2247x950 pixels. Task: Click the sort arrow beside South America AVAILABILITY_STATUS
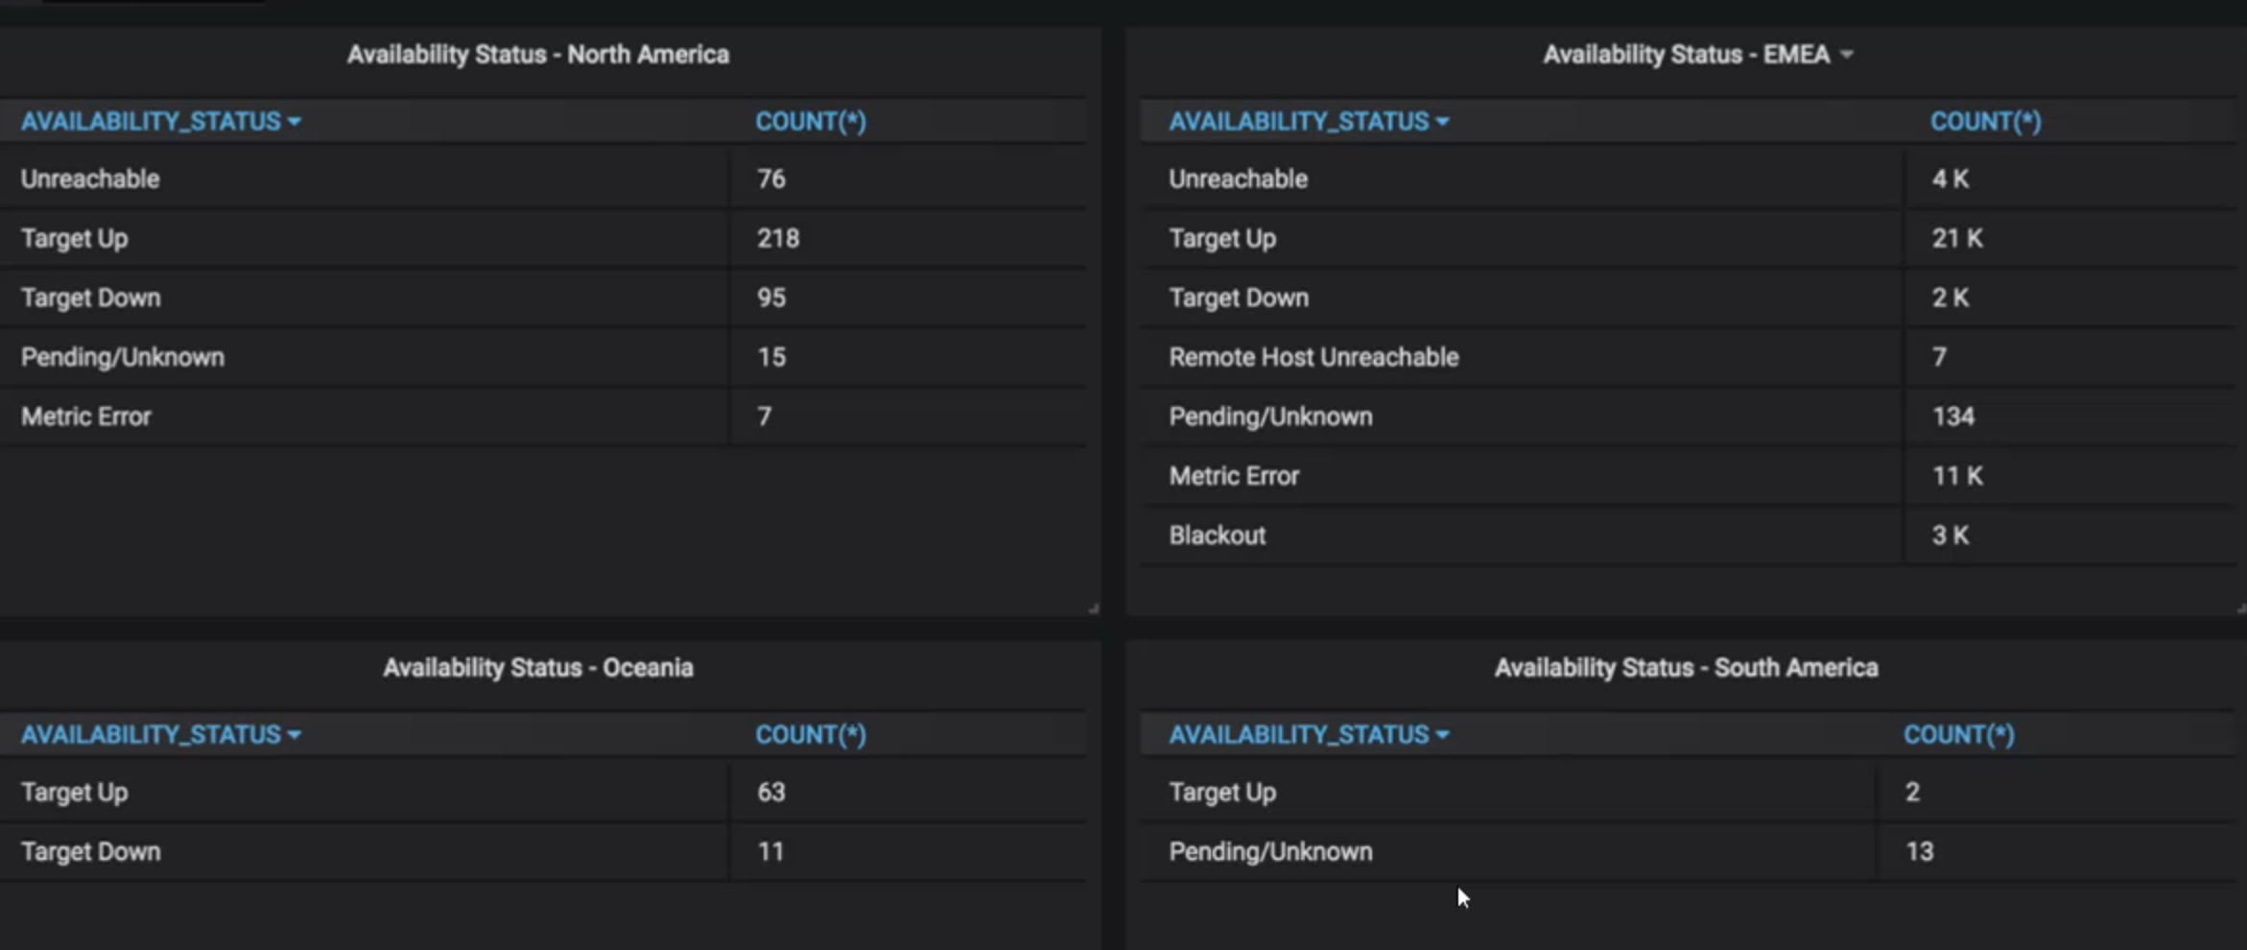click(x=1442, y=735)
